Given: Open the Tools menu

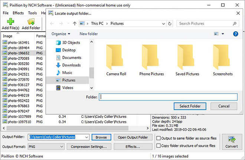Looking at the screenshot, I should pos(32,13).
